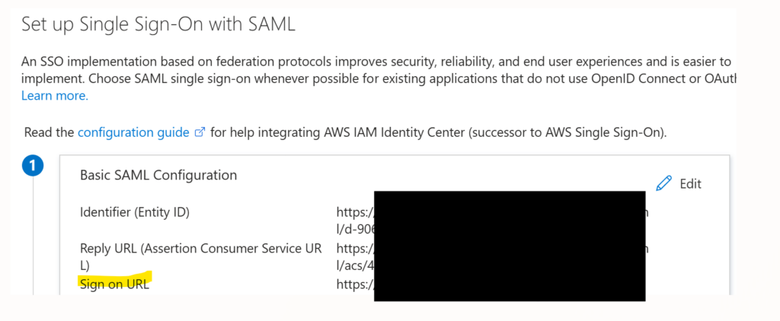
Task: Click the l/d-906 Entity ID fragment
Action: pyautogui.click(x=355, y=230)
